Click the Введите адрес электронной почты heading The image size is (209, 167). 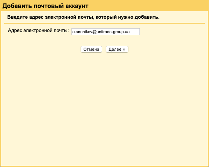83,17
